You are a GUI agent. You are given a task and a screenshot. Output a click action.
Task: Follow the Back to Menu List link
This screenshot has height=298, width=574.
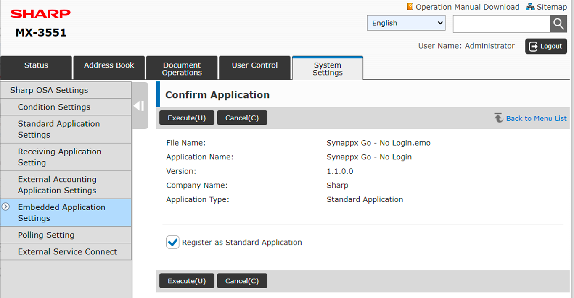pos(536,118)
